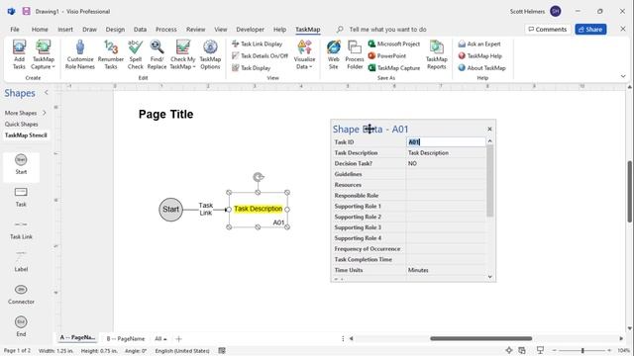
Task: Click Task Description value cell
Action: [x=446, y=152]
